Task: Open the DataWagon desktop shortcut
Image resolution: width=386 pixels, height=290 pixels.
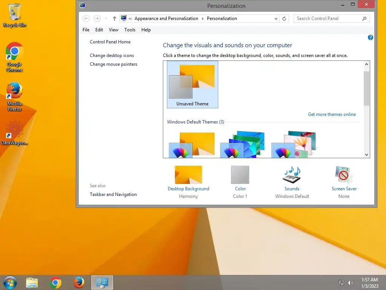Action: (x=15, y=133)
